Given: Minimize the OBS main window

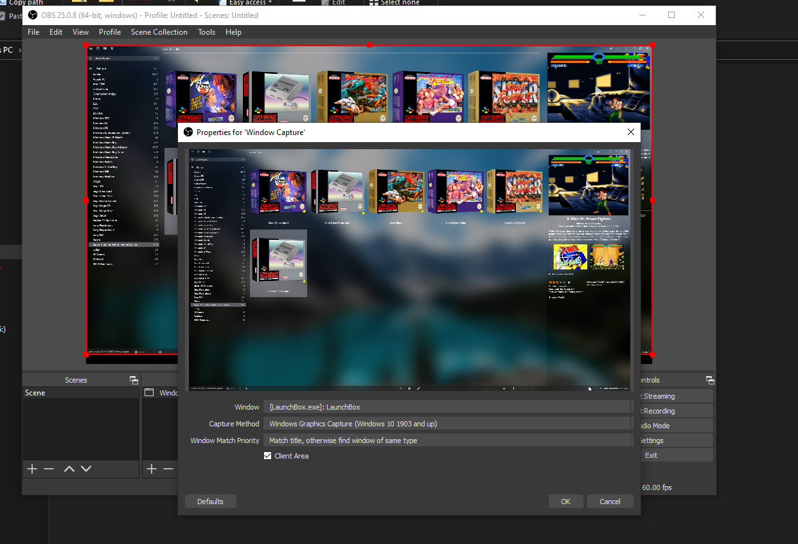Looking at the screenshot, I should tap(641, 15).
